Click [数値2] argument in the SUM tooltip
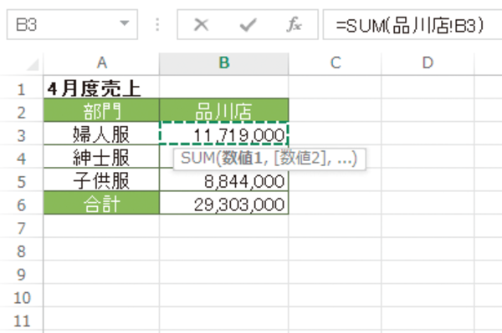Viewport: 502px width, 333px height. coord(300,158)
